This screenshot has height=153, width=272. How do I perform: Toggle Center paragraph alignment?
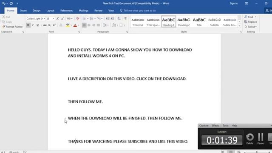89,25
